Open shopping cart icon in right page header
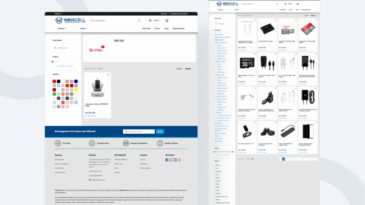 pyautogui.click(x=298, y=4)
